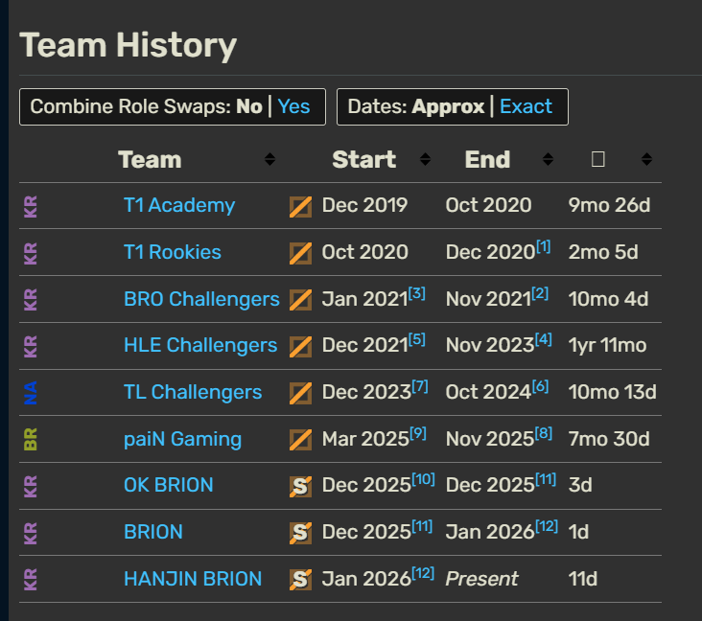
Task: Sort table by the End column arrows
Action: 548,159
